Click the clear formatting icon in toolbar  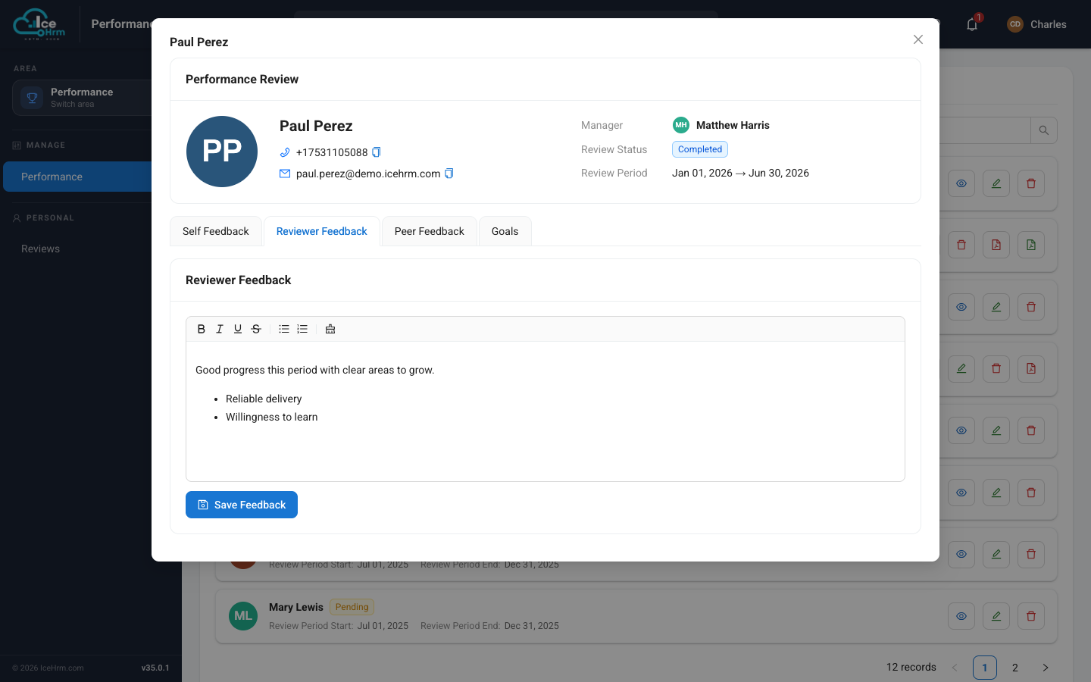(x=330, y=329)
